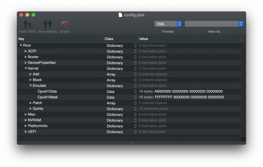This screenshot has height=167, width=263.
Task: Close the config.plist window
Action: (21, 15)
